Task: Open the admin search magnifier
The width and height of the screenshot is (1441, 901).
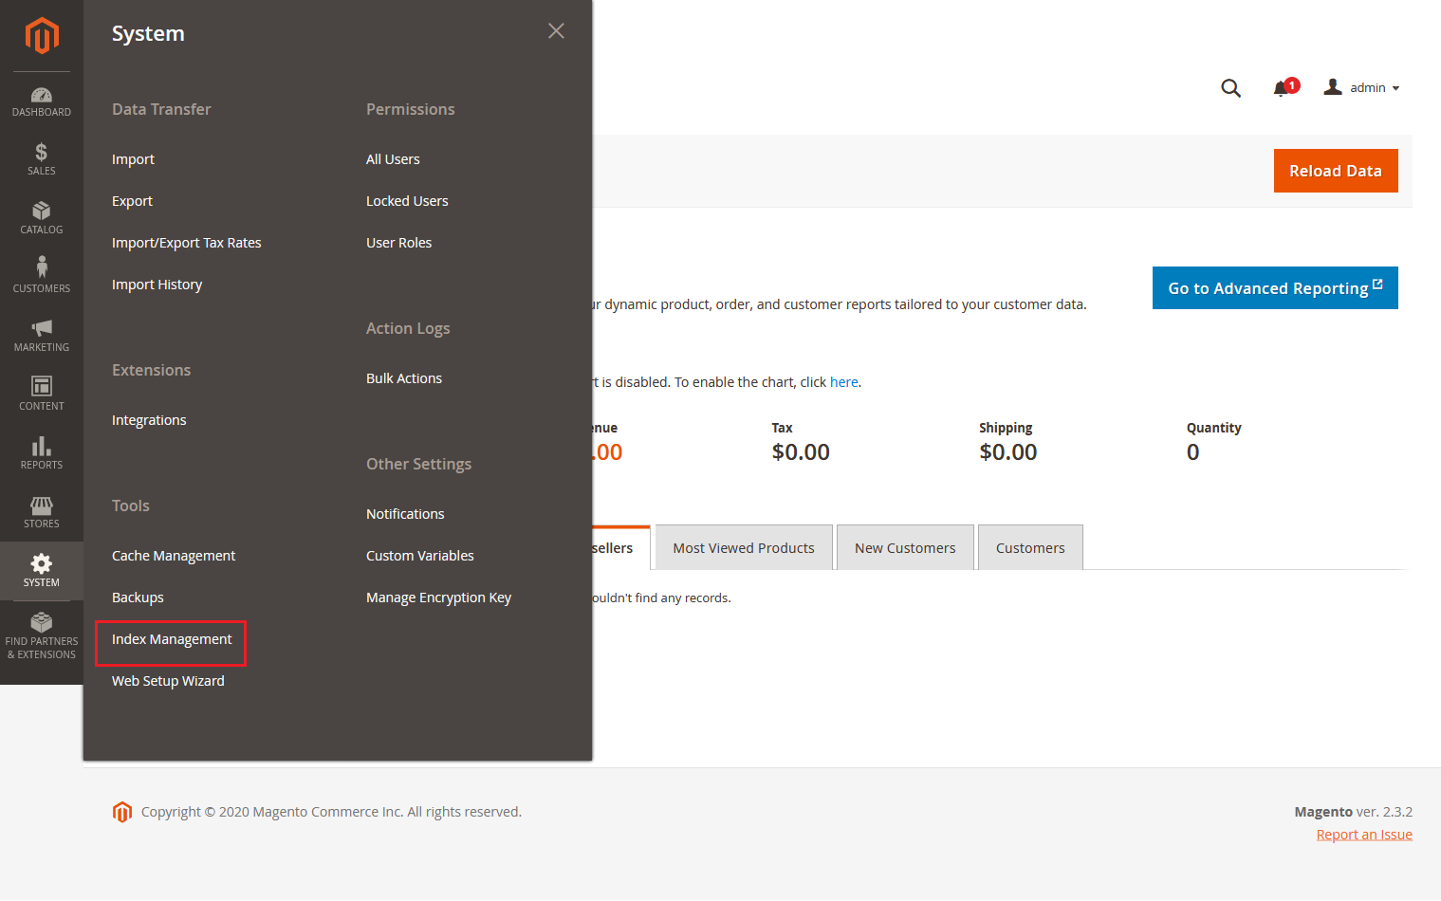Action: click(x=1230, y=87)
